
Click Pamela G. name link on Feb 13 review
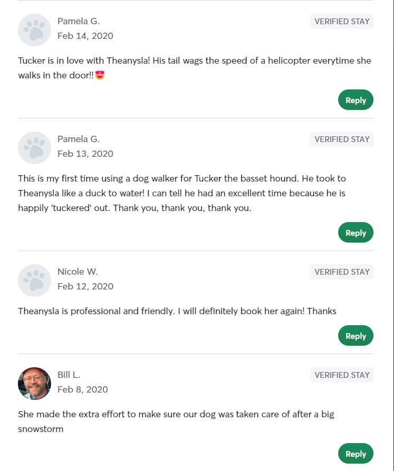pyautogui.click(x=78, y=139)
